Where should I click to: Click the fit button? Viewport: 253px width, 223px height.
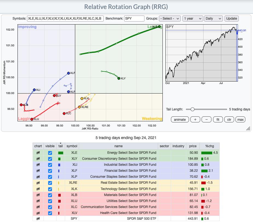[x=218, y=119]
